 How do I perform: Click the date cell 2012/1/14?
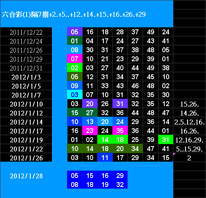coord(26,122)
